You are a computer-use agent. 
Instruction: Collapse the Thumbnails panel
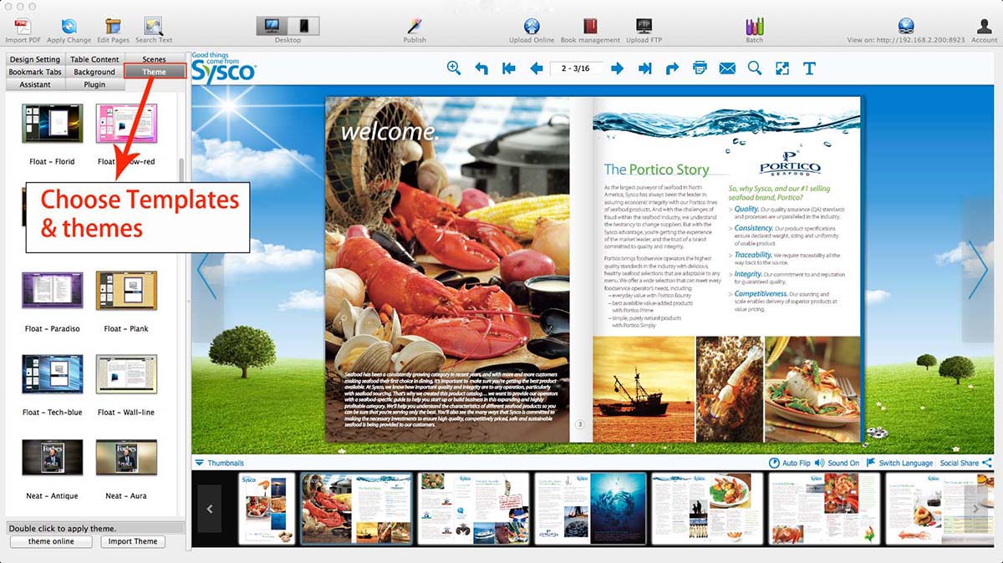[199, 463]
